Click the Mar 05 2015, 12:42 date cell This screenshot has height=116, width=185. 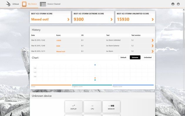pos(38,40)
